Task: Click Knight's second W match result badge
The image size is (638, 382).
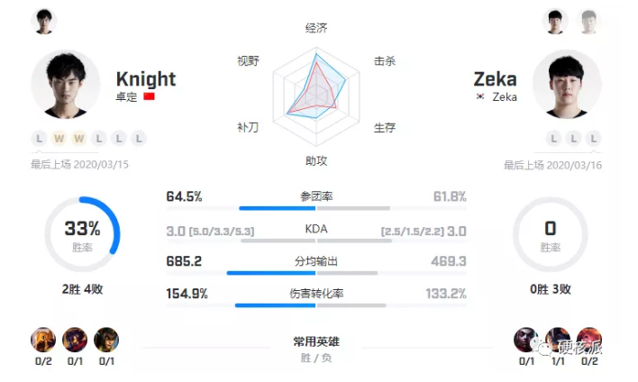Action: coord(79,139)
